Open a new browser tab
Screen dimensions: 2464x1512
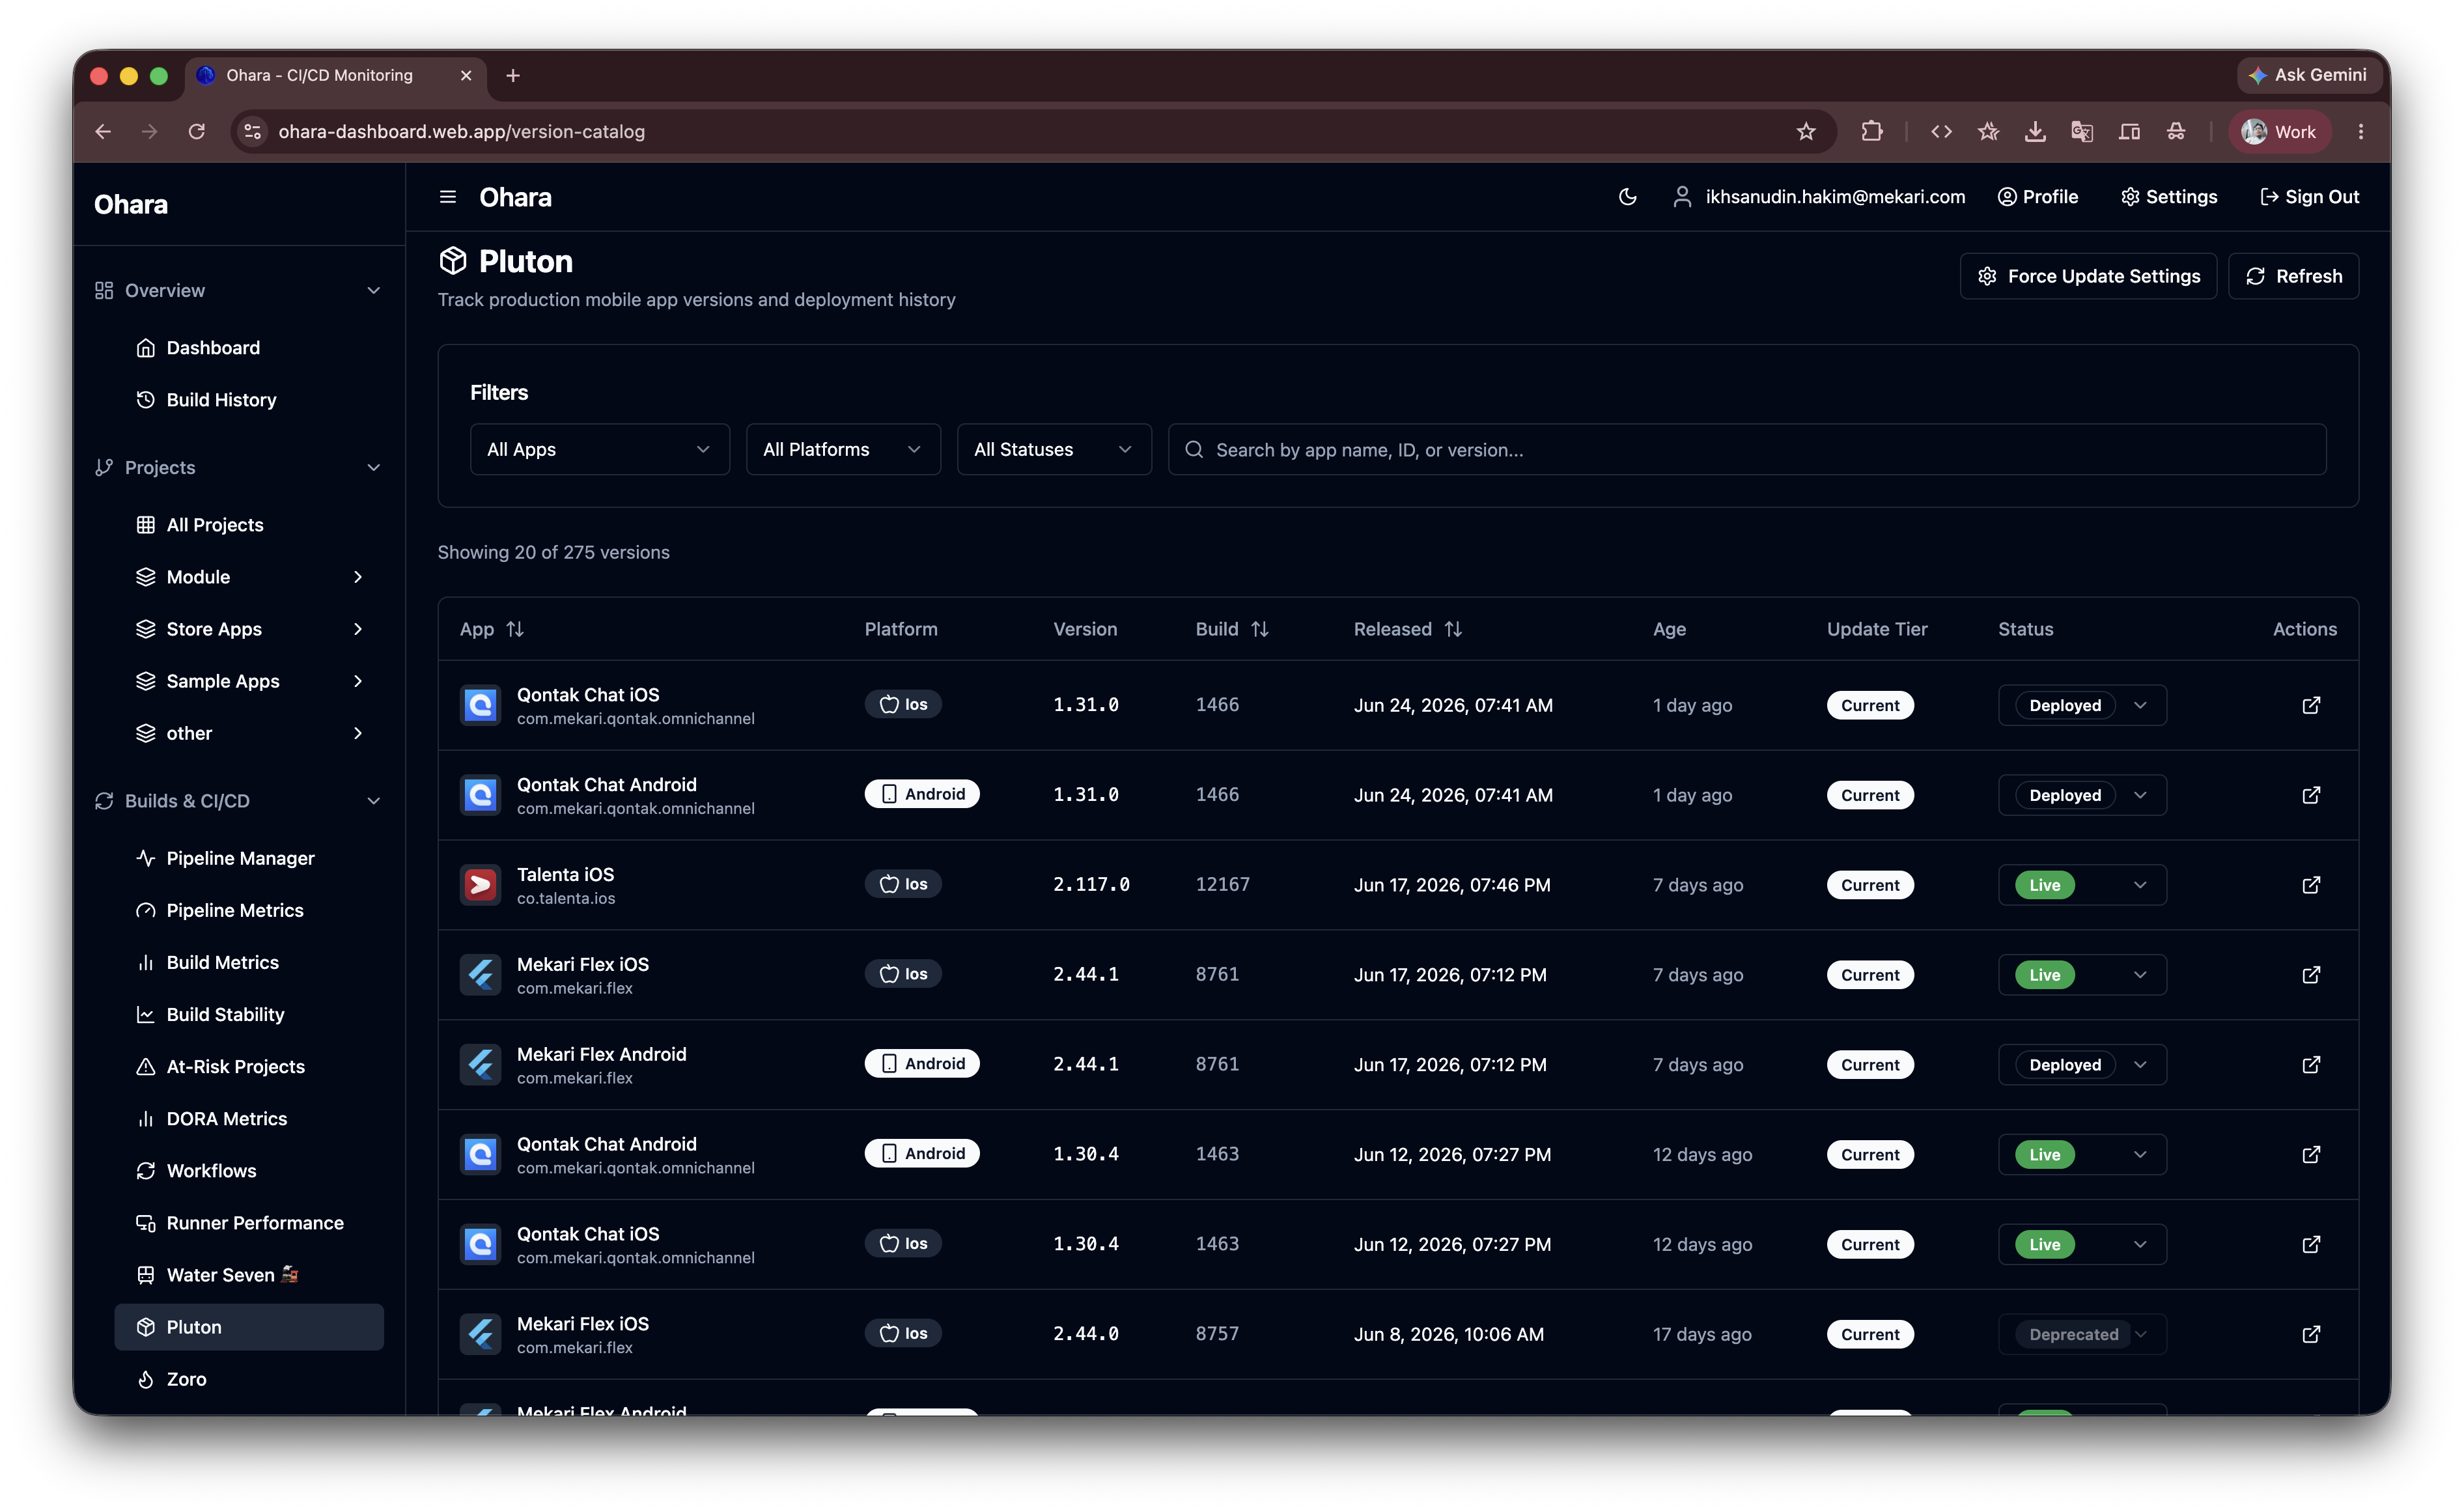pyautogui.click(x=513, y=75)
